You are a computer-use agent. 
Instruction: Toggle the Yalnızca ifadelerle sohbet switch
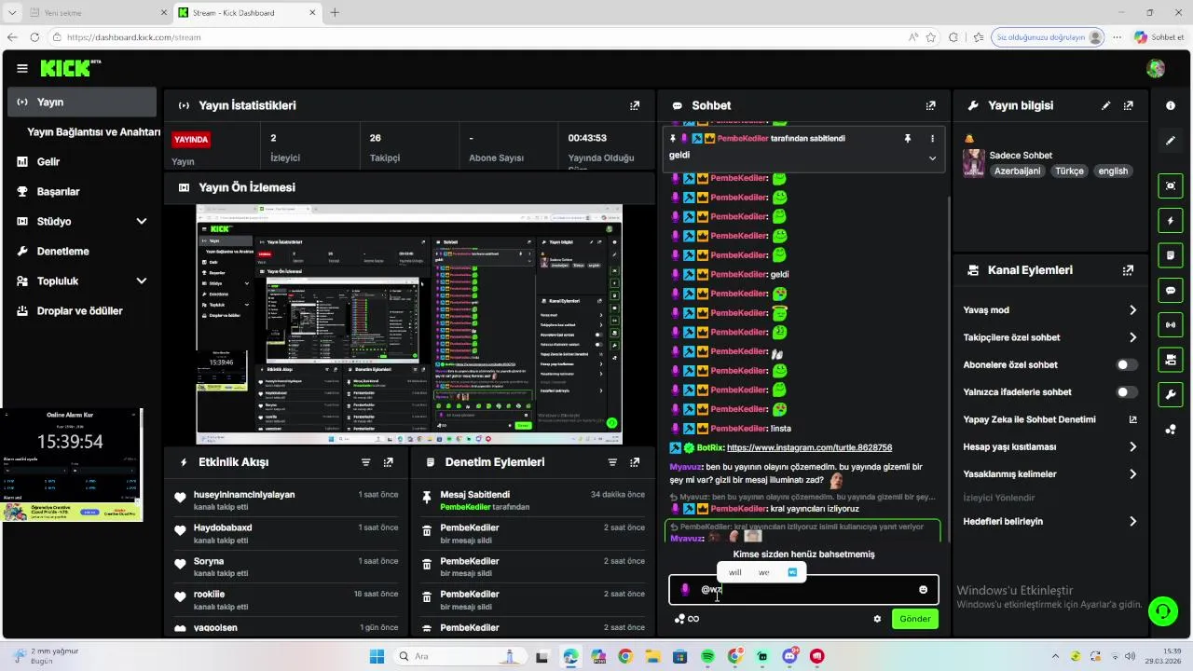[x=1128, y=392]
